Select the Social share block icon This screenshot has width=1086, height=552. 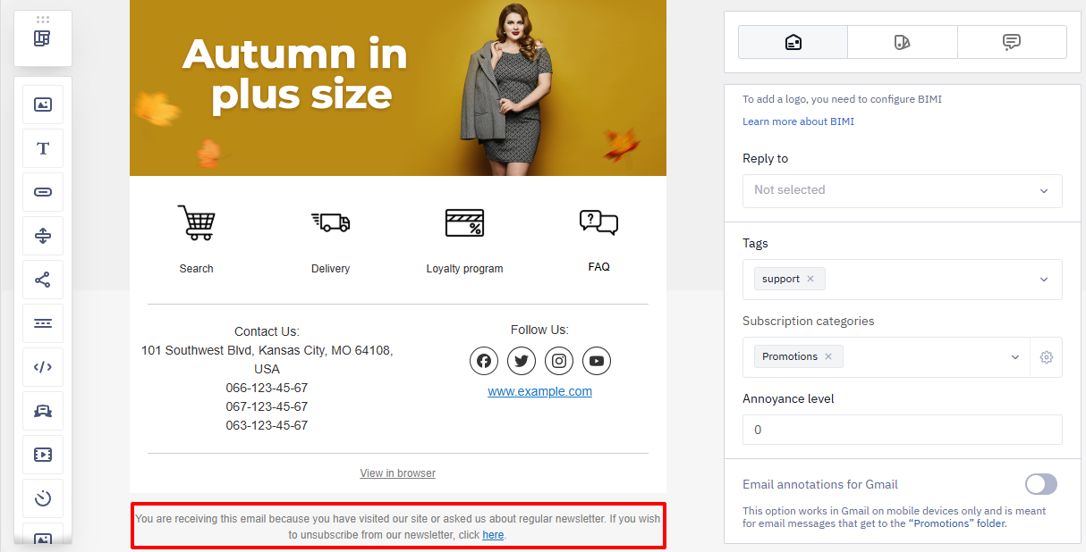click(43, 280)
